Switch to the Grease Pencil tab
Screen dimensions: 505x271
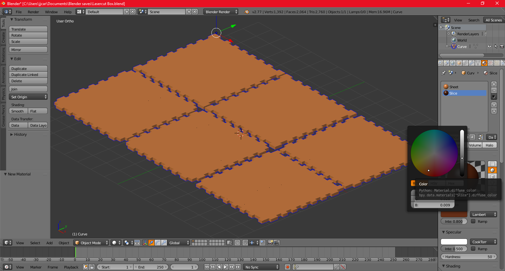tap(3, 116)
